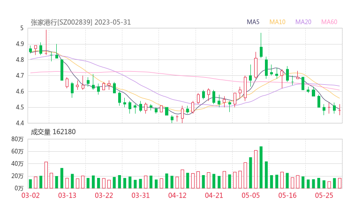This screenshot has width=347, height=206.
Task: Click the 05-16 date axis label
Action: (287, 195)
